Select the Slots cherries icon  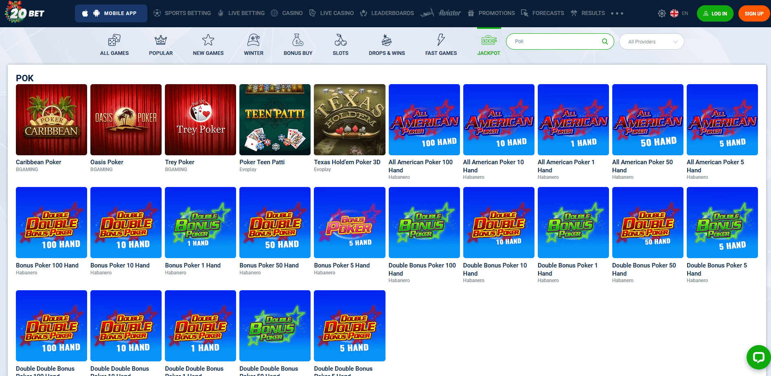tap(341, 40)
